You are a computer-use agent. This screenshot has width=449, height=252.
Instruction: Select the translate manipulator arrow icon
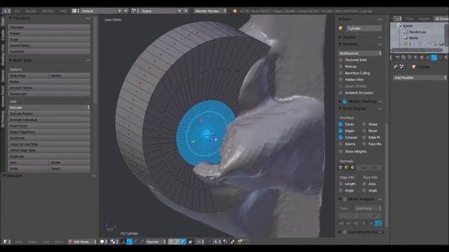coord(129,241)
